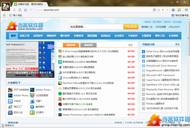Bookmark this page with the star icon
The image size is (190, 128).
pos(159,10)
